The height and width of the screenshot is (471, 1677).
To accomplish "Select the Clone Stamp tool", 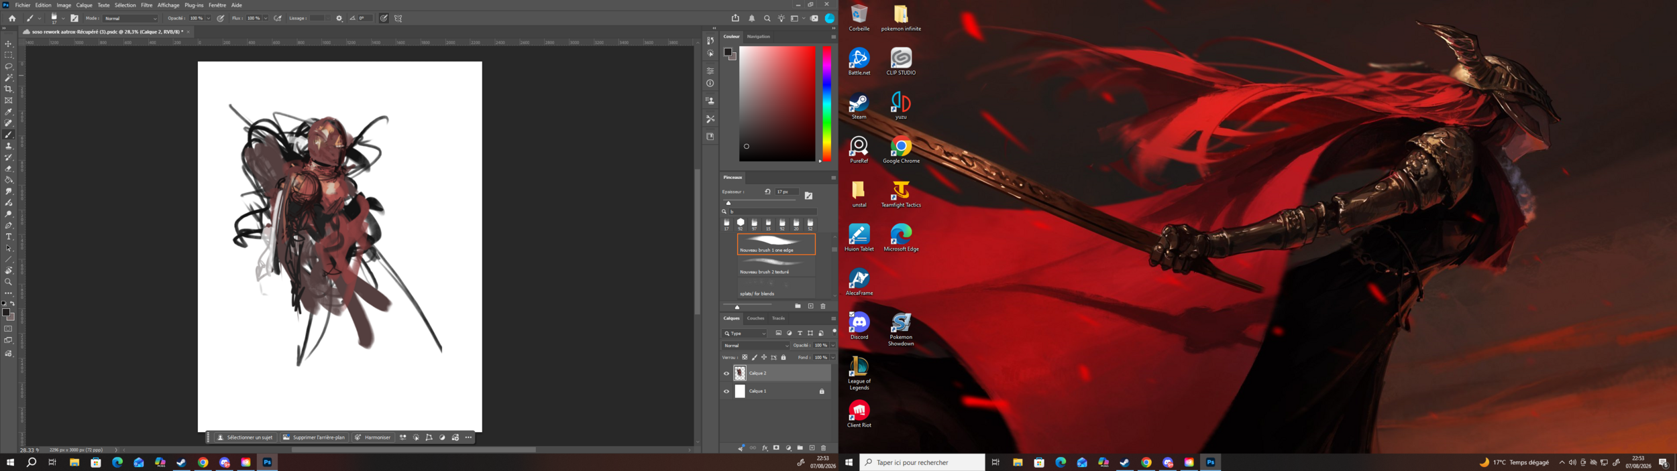I will (x=9, y=146).
